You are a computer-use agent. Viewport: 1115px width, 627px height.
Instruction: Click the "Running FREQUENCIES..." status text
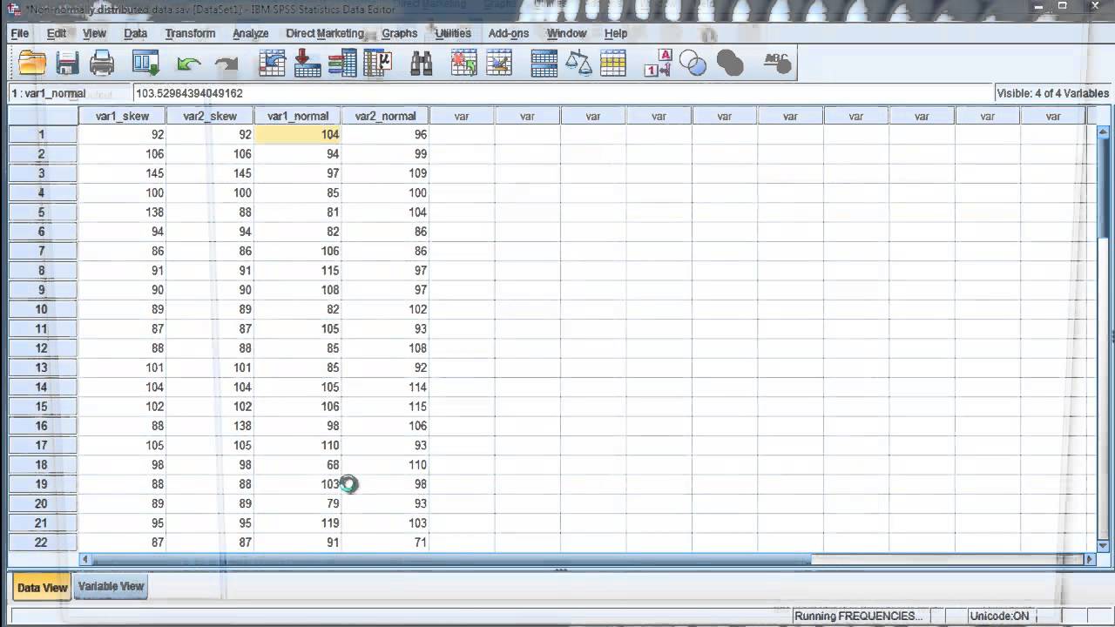858,617
